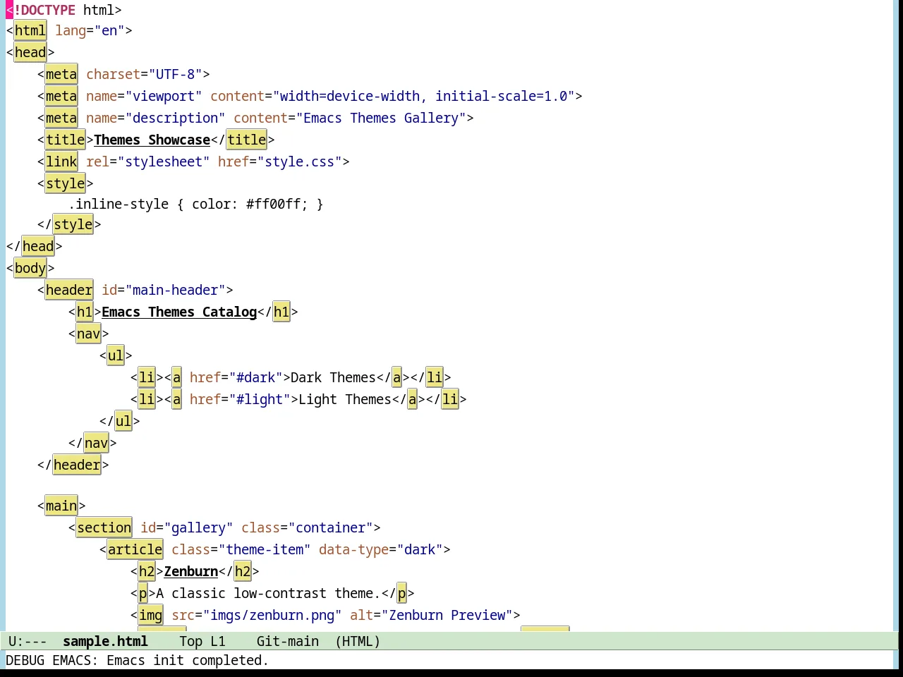This screenshot has height=677, width=903.
Task: Click the "description" name attribute value
Action: point(175,118)
